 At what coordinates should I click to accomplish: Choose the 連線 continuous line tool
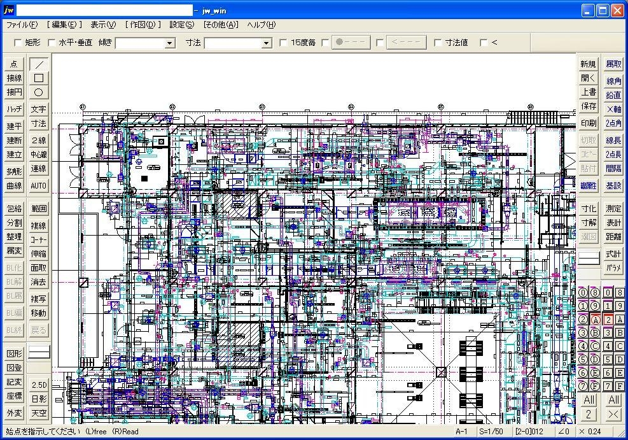coord(39,169)
